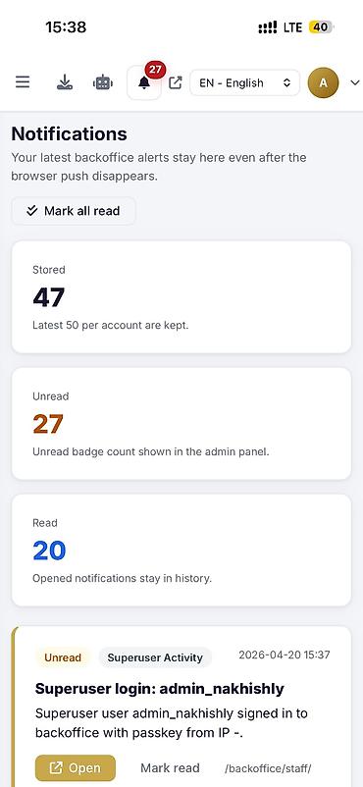Open the notifications bell icon

tap(144, 82)
